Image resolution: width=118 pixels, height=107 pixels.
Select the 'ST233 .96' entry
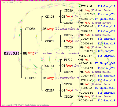86,81
